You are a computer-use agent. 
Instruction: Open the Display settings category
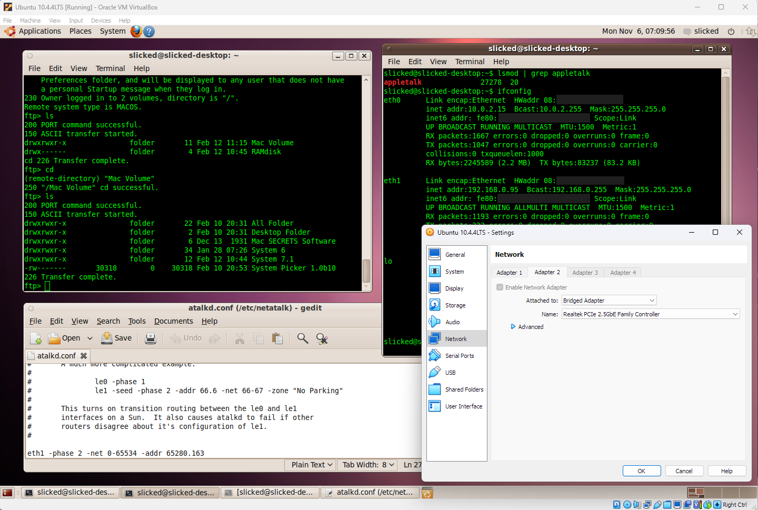click(x=456, y=288)
